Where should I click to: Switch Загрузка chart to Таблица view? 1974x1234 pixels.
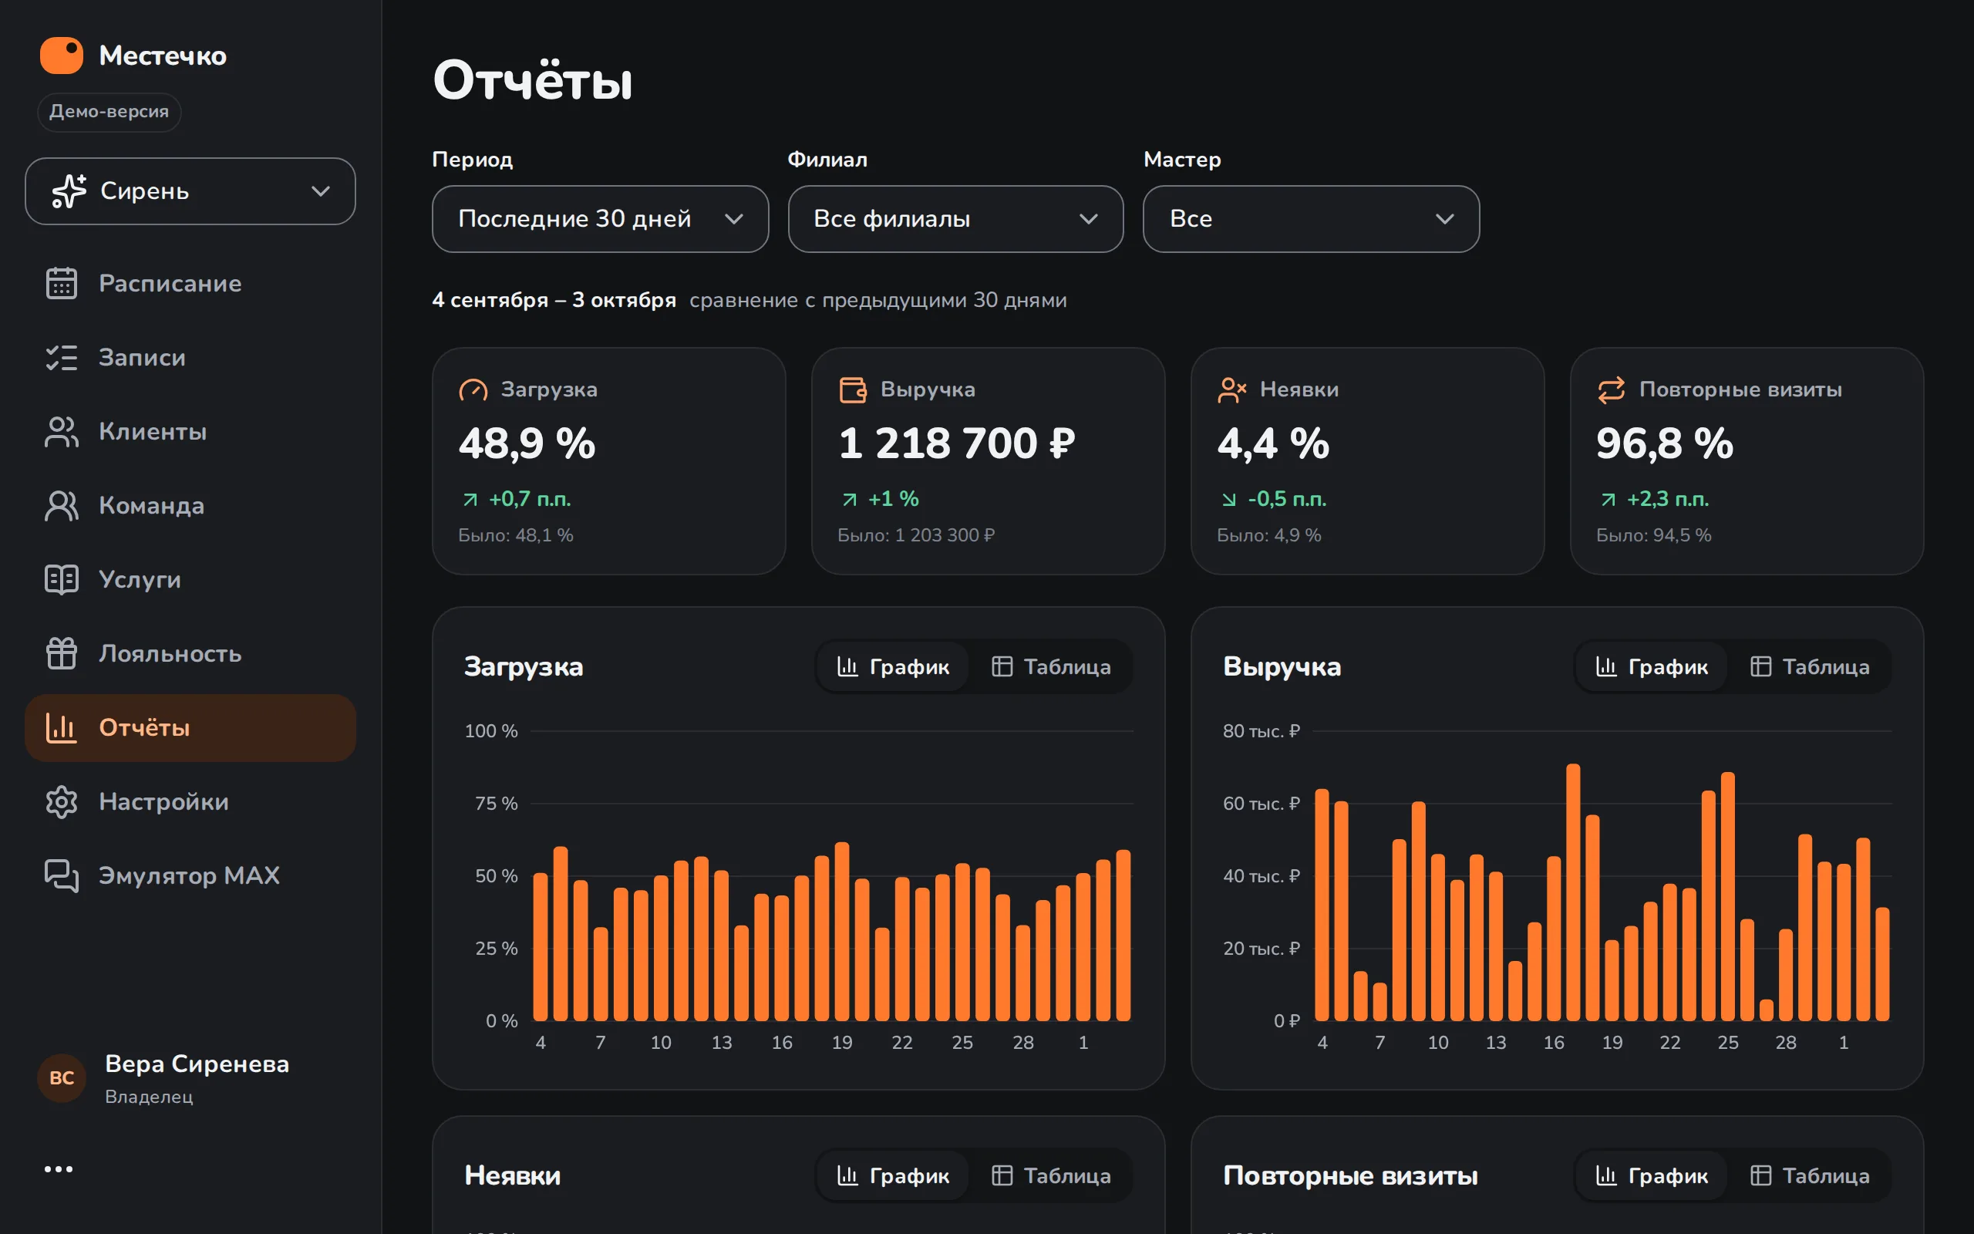click(1052, 667)
